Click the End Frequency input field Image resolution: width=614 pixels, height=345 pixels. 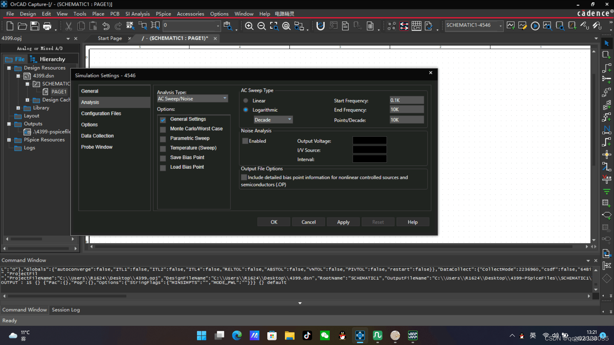tap(406, 110)
